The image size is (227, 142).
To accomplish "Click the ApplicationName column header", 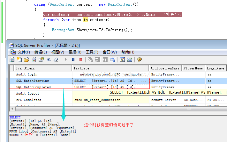I will [x=165, y=68].
